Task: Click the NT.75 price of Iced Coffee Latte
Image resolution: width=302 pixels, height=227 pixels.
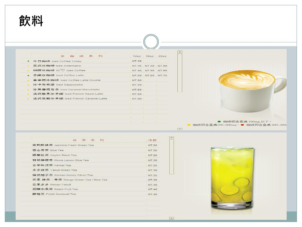Action: 163,75
